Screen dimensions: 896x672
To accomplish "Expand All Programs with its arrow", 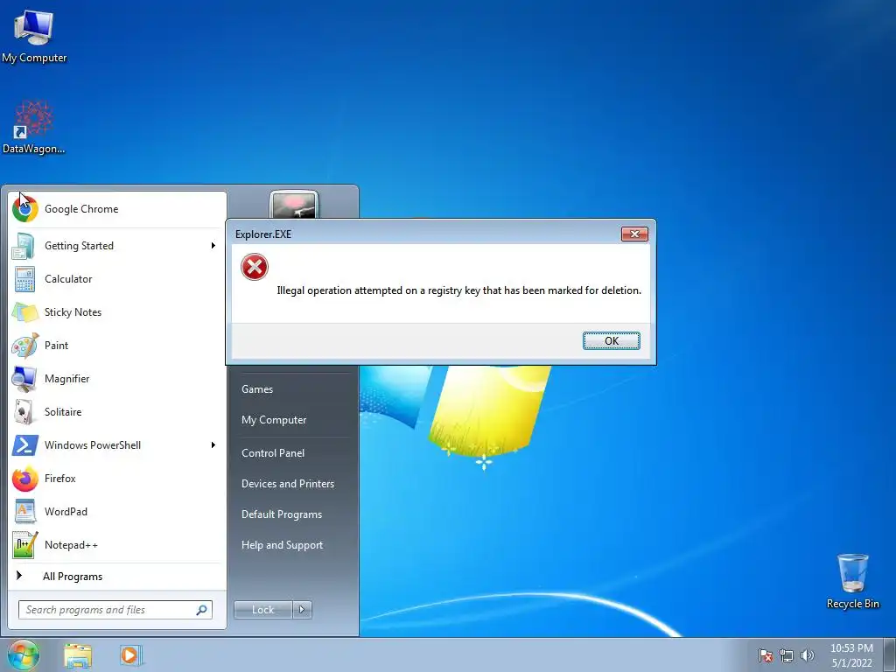I will coord(19,576).
